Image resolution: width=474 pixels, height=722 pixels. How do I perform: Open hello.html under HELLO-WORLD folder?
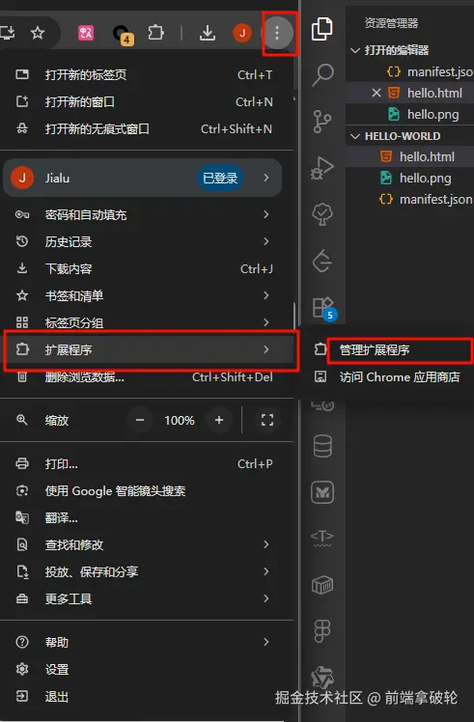tap(410, 156)
